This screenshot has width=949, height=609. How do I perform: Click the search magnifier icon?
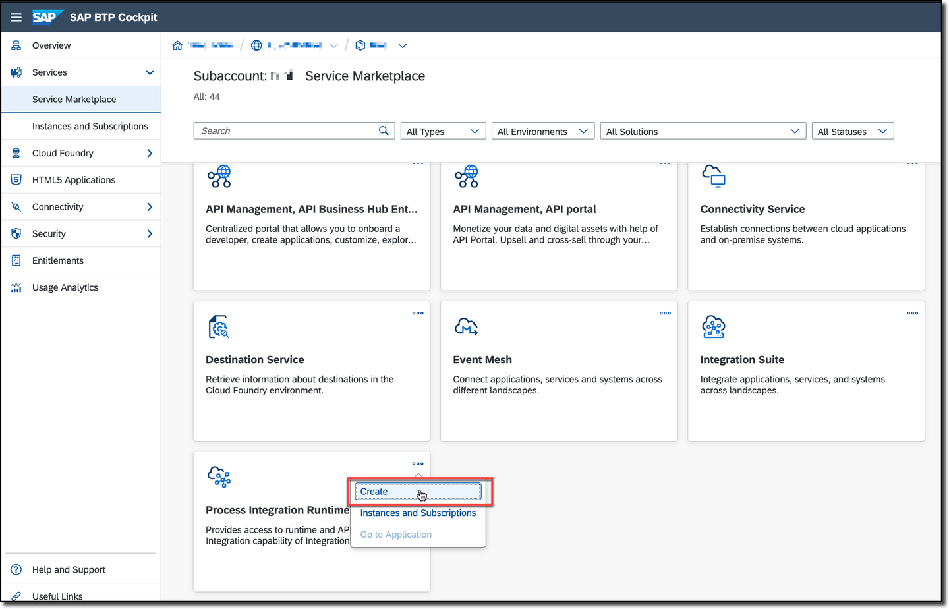click(x=384, y=130)
